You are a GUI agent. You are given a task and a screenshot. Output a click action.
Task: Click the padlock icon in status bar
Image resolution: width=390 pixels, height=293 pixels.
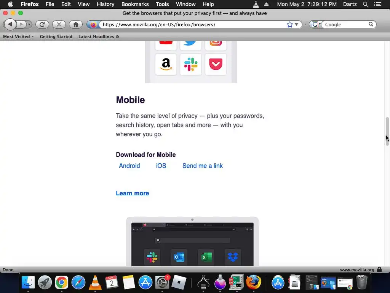(x=379, y=270)
